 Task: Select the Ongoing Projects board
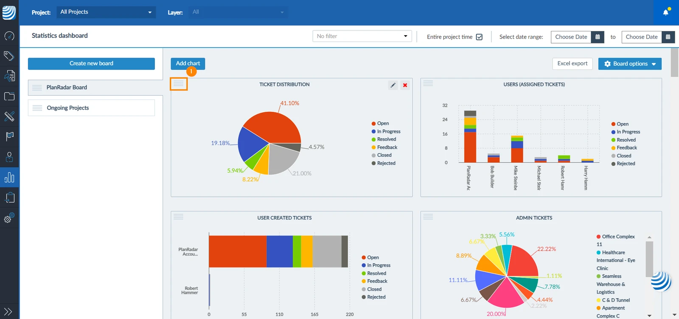pos(91,108)
